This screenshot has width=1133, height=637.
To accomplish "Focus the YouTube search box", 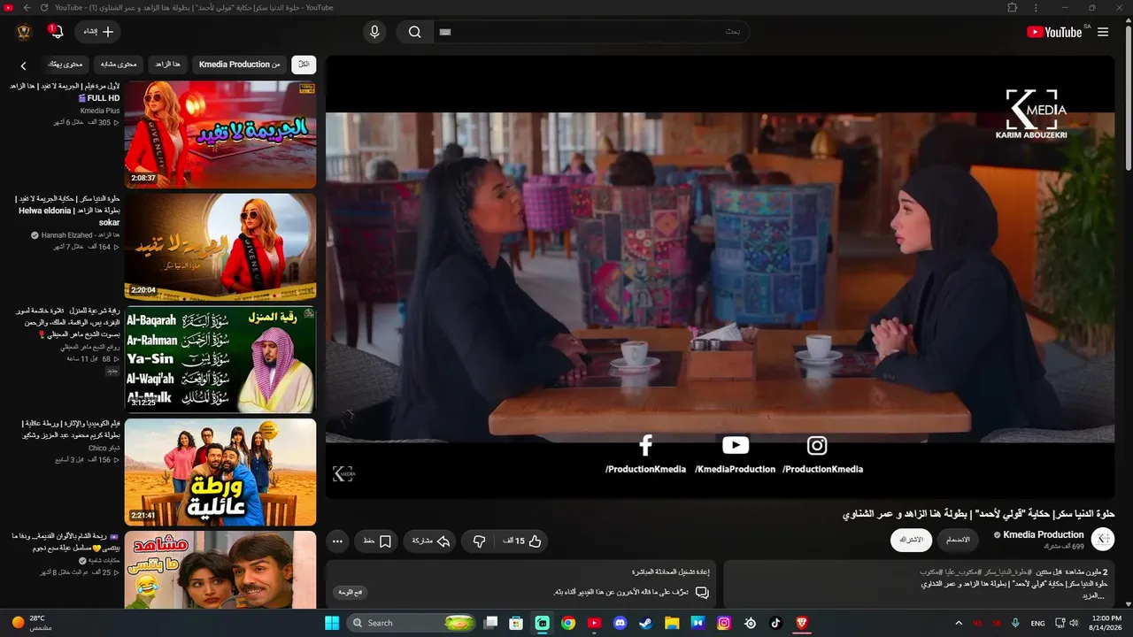I will point(591,32).
